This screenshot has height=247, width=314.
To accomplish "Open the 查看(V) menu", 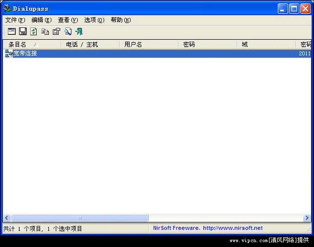I will click(x=68, y=20).
